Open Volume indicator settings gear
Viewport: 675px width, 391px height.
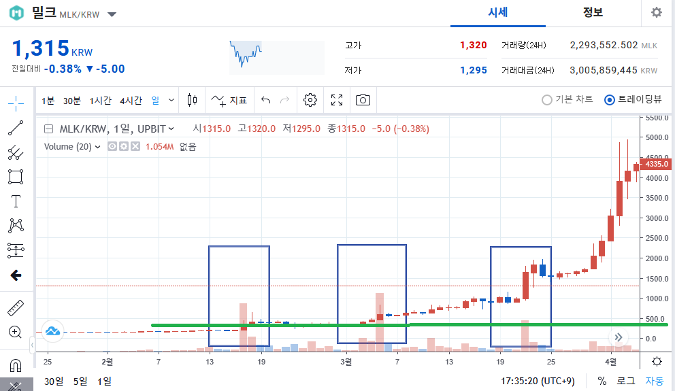[124, 147]
